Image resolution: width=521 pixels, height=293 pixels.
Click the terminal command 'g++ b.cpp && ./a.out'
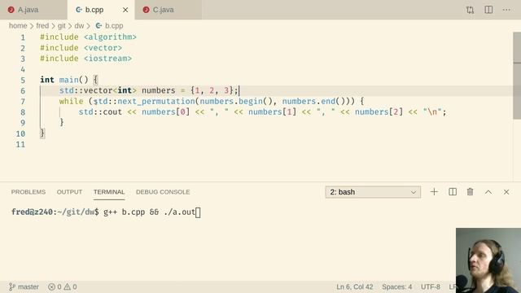[x=149, y=212]
